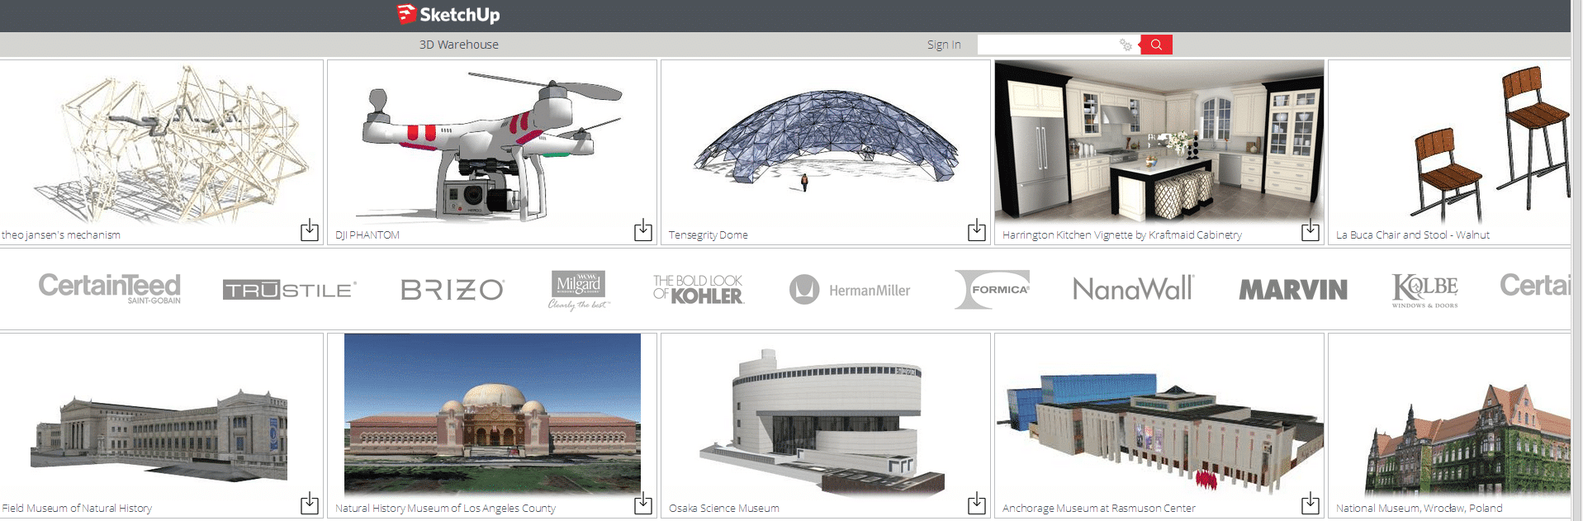
Task: Open the Osaka Science Museum thumbnail
Action: 826,414
